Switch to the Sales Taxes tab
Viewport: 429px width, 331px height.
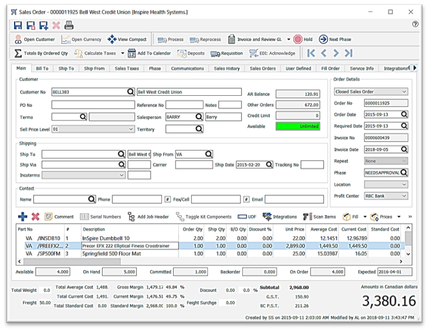click(x=126, y=69)
